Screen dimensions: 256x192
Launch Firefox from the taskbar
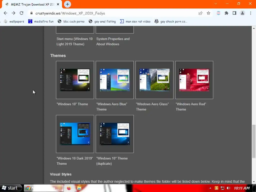point(69,188)
